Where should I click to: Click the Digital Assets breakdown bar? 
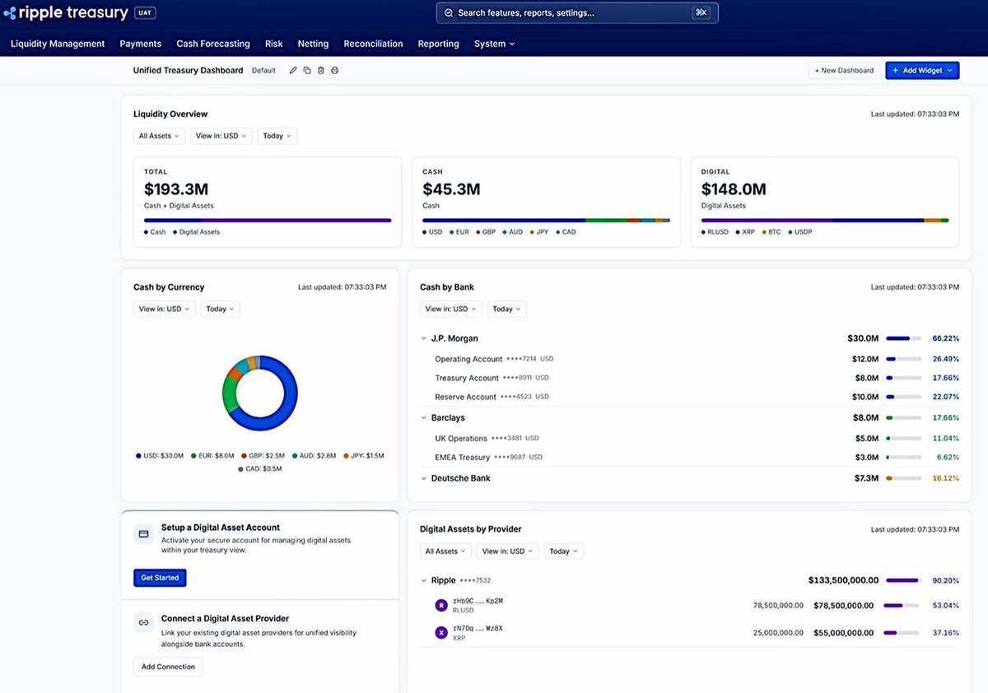(x=825, y=221)
